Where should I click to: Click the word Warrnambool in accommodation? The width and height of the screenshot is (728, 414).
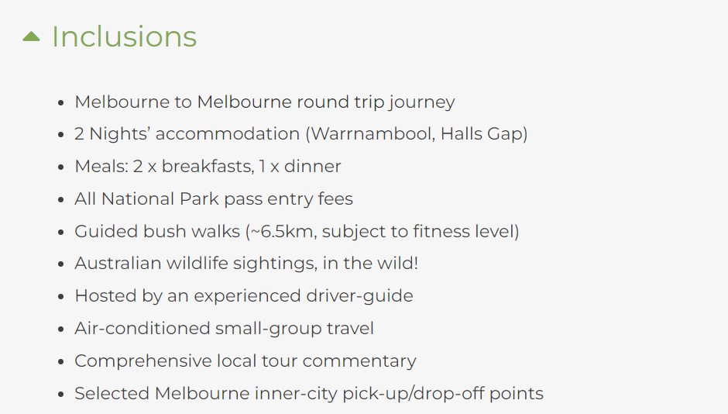point(373,134)
